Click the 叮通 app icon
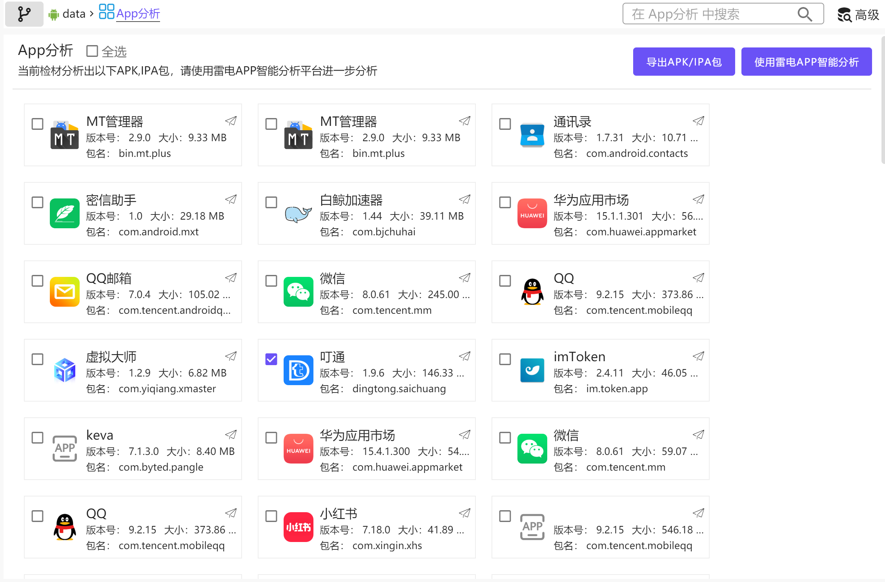 coord(298,370)
